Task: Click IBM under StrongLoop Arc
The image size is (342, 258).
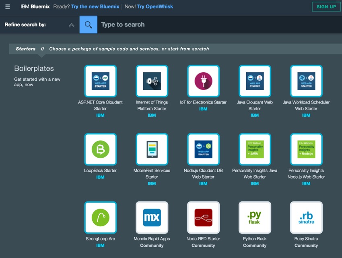Action: (100, 246)
